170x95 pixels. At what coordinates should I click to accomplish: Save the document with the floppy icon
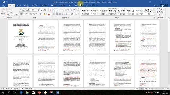tap(3, 2)
